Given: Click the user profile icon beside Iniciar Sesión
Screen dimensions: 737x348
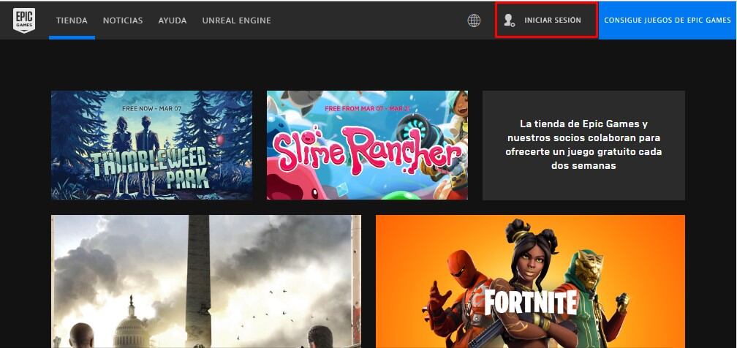Looking at the screenshot, I should 509,20.
